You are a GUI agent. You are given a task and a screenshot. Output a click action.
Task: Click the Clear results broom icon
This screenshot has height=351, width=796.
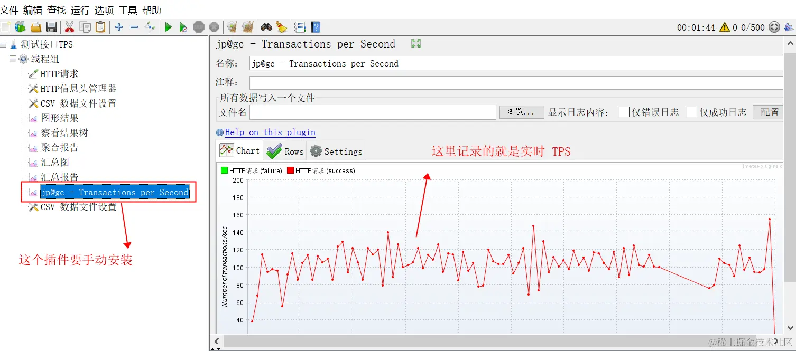(x=232, y=27)
